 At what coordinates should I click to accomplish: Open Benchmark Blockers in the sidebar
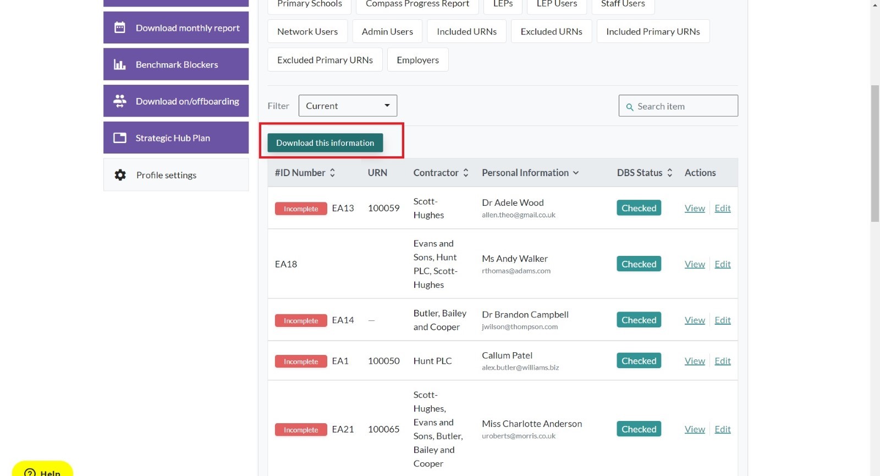click(x=176, y=64)
